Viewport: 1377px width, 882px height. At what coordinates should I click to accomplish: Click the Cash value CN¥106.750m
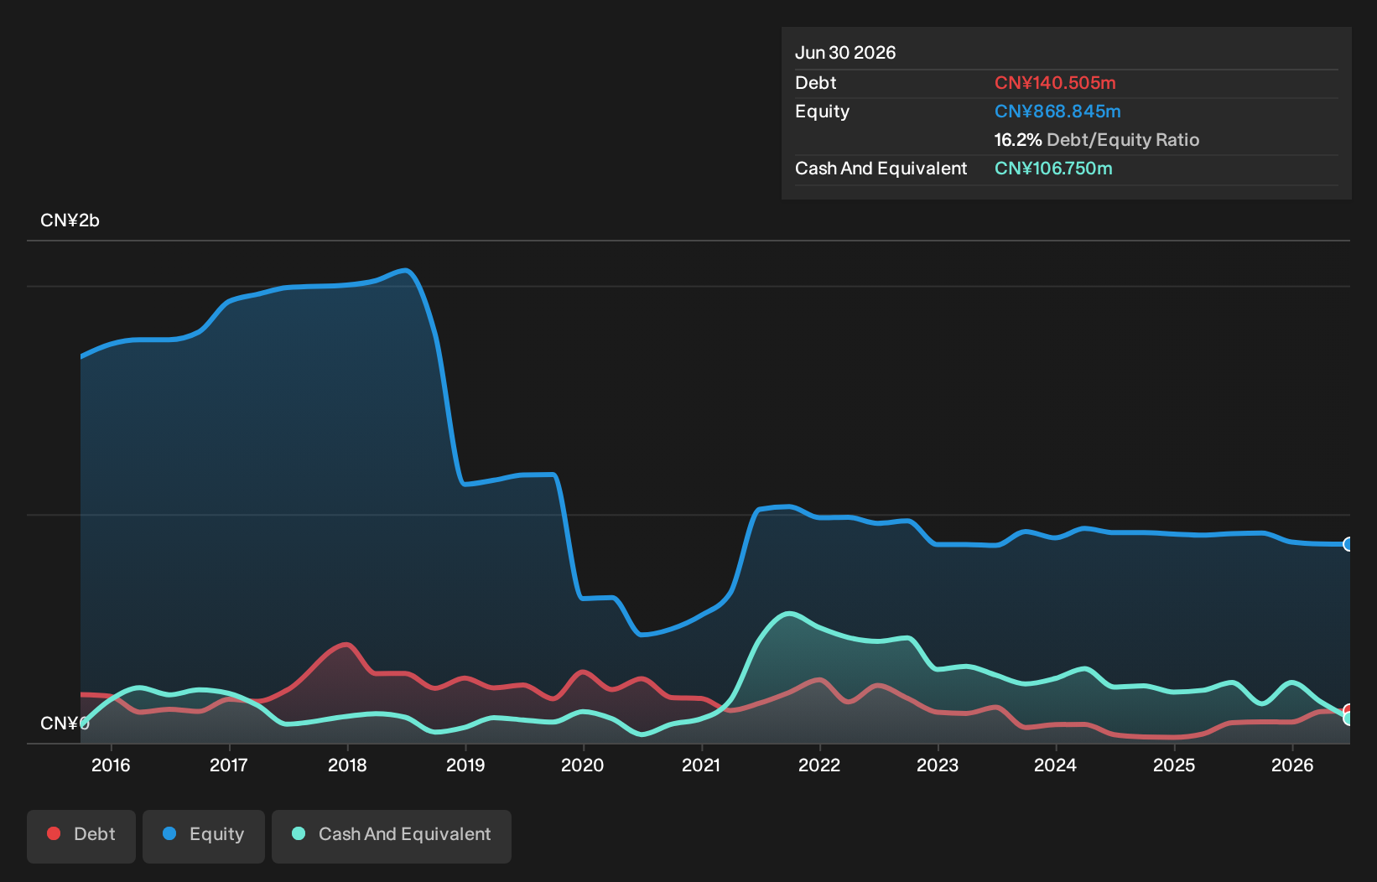point(1053,169)
